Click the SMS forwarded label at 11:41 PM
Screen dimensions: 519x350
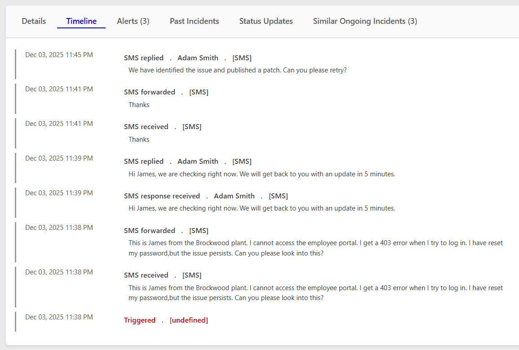[x=150, y=92]
